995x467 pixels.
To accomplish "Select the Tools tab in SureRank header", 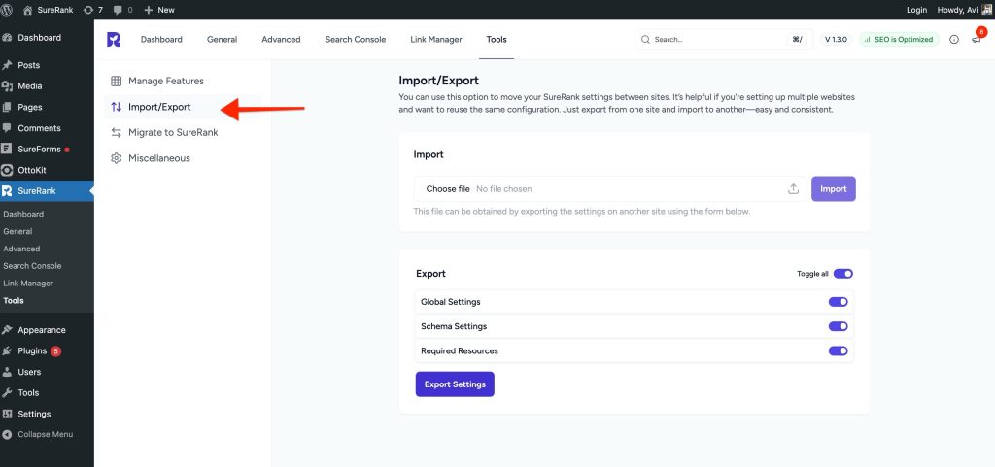I will click(497, 39).
